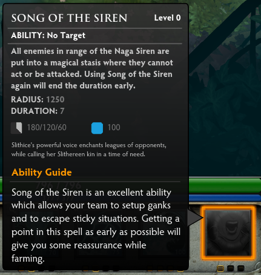Click the ABILITY: No Target line

click(48, 36)
